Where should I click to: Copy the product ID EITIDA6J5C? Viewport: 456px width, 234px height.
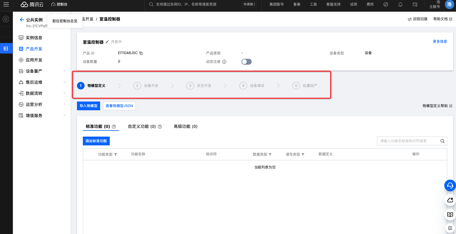(x=141, y=53)
